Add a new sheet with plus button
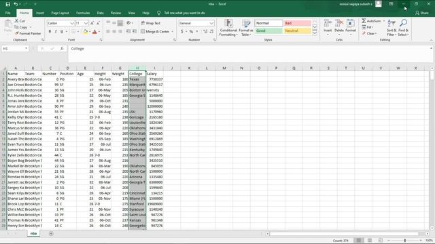The width and height of the screenshot is (435, 244). (x=51, y=234)
